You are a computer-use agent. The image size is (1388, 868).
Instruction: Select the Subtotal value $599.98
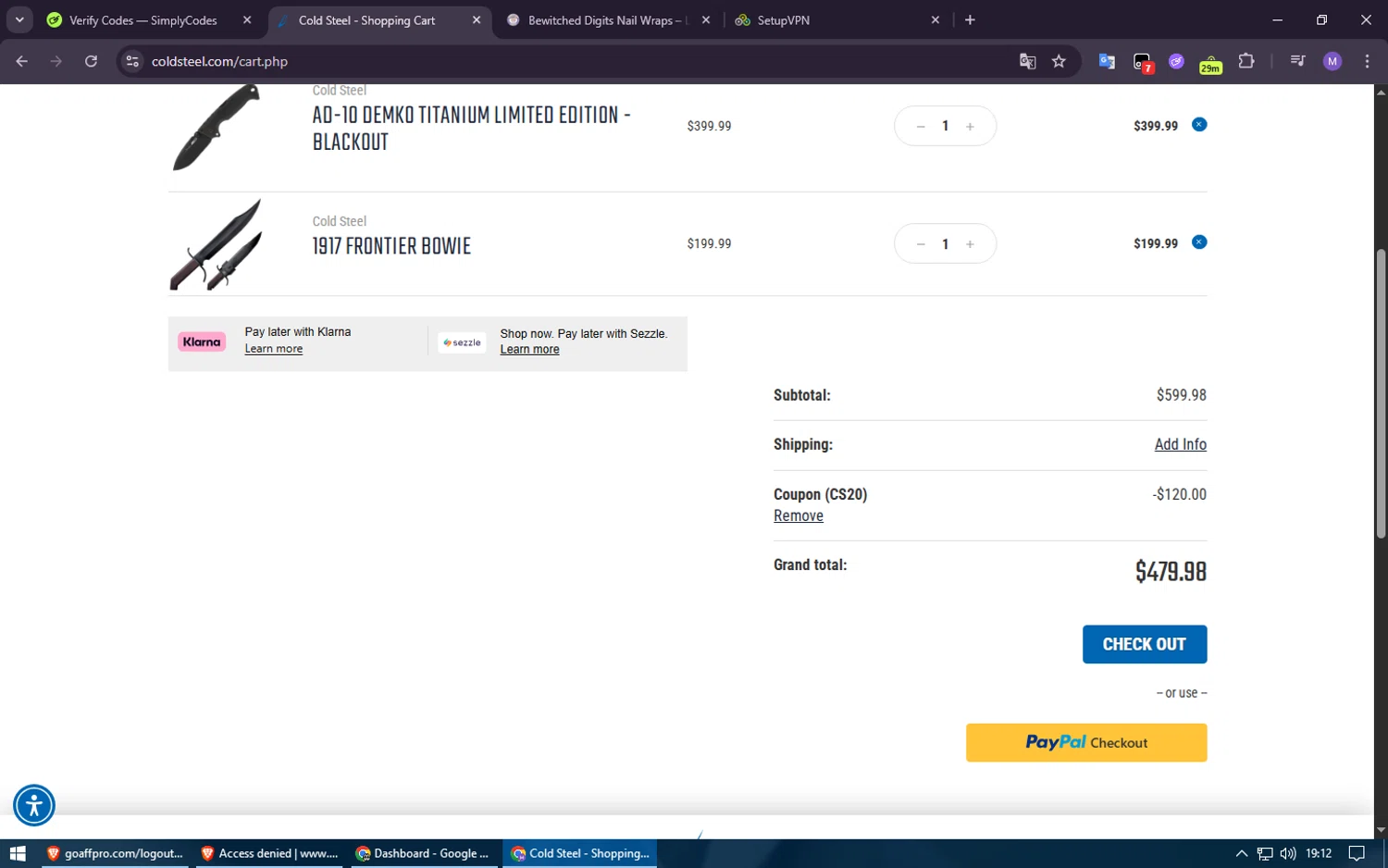[x=1182, y=395]
